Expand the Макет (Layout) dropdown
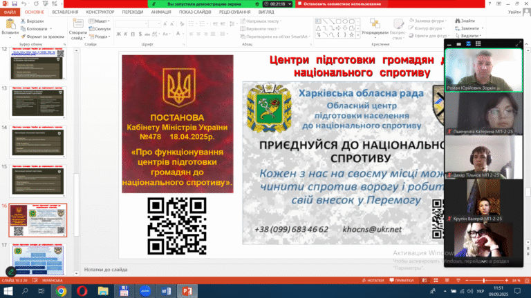 tap(101, 21)
